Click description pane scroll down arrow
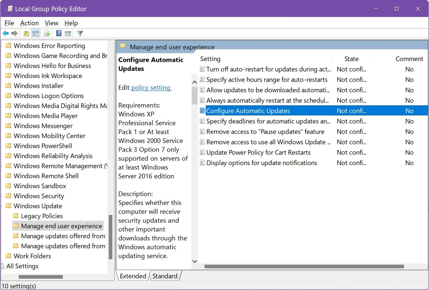 pyautogui.click(x=194, y=261)
